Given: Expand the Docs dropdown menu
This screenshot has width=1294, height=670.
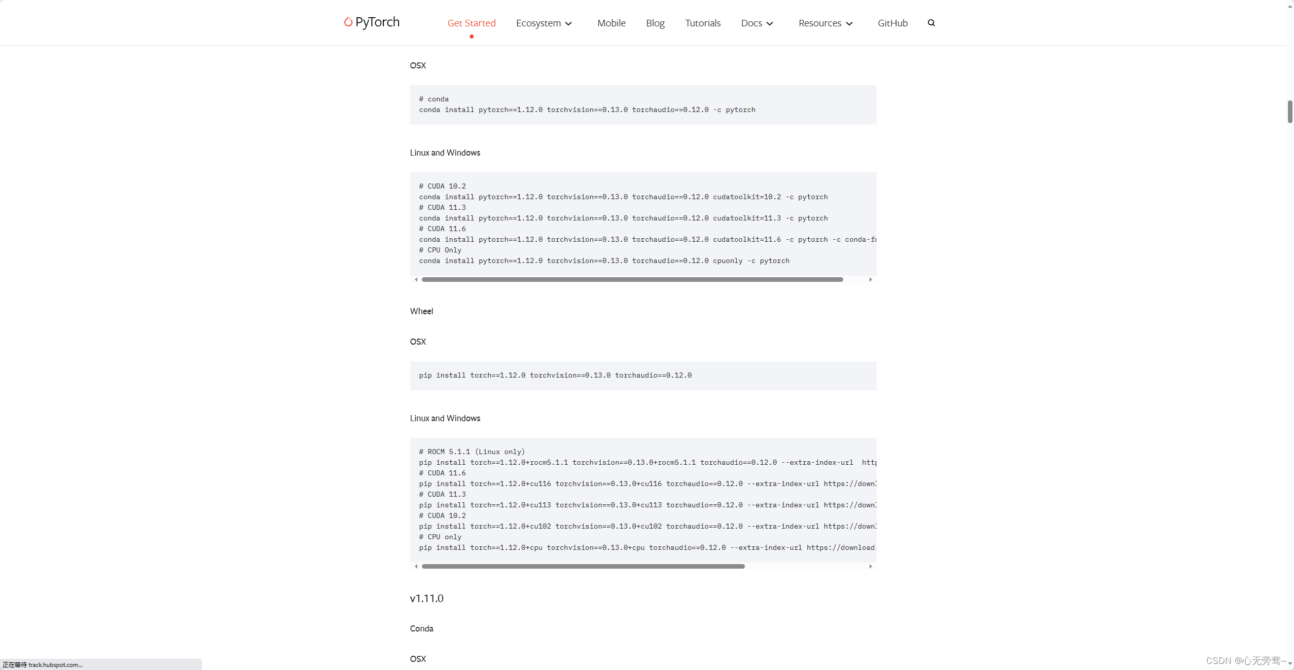Looking at the screenshot, I should 757,23.
